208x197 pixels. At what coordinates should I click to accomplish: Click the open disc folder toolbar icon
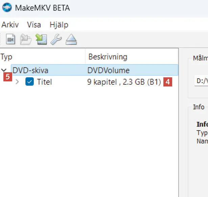coord(26,39)
